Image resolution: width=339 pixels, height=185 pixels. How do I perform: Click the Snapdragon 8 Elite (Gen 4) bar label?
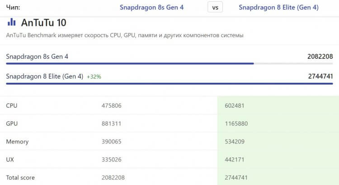pyautogui.click(x=45, y=76)
